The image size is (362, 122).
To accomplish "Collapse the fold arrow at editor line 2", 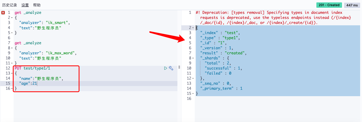I will [x=12, y=18].
